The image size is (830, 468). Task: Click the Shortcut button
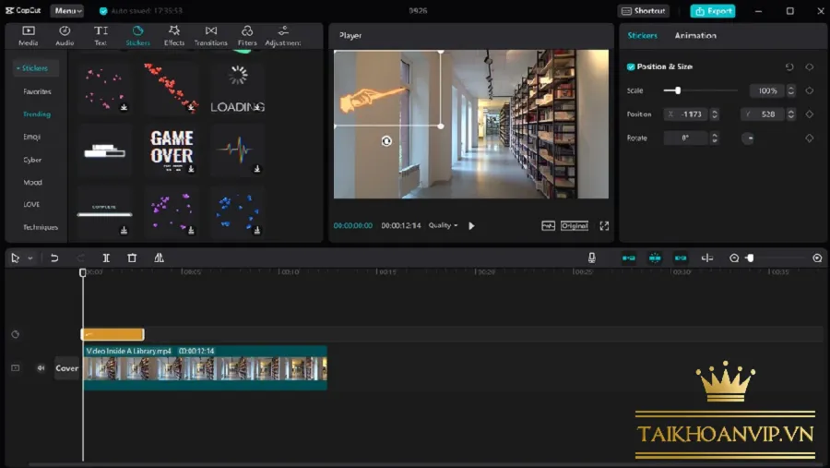[644, 10]
